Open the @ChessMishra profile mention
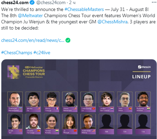The width and height of the screenshot is (157, 139). (x=112, y=22)
